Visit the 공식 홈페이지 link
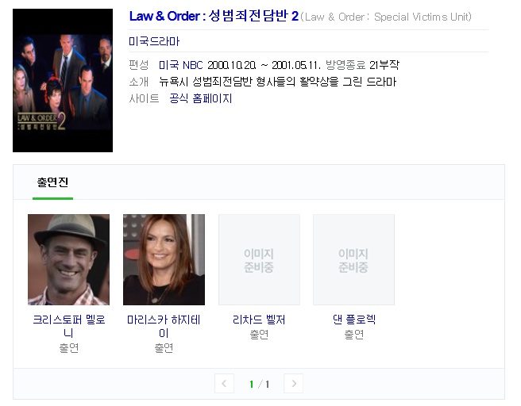 (201, 98)
